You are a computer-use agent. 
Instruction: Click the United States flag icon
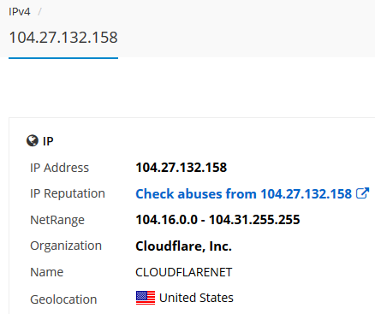pyautogui.click(x=146, y=298)
